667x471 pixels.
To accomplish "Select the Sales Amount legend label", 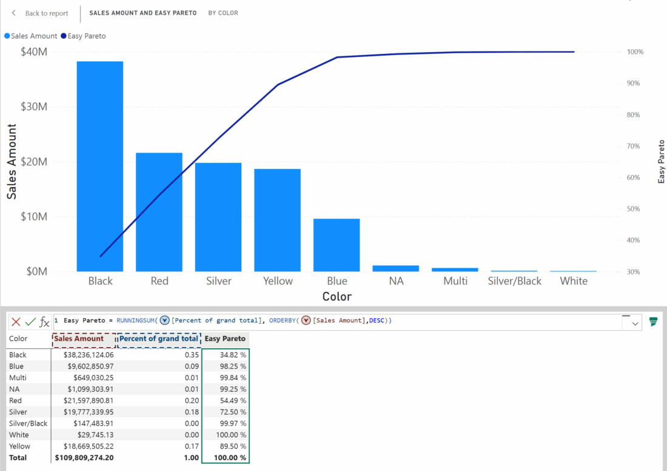I will (x=34, y=36).
